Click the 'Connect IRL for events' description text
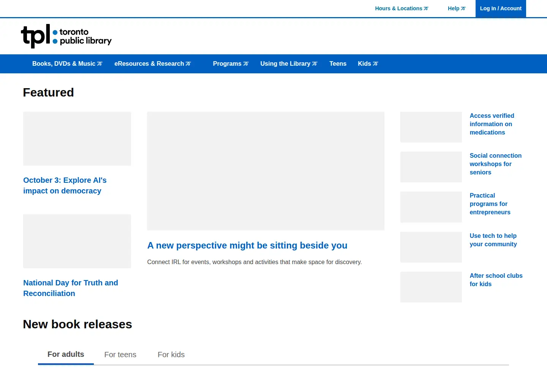Screen dimensions: 547x380 tap(255, 262)
